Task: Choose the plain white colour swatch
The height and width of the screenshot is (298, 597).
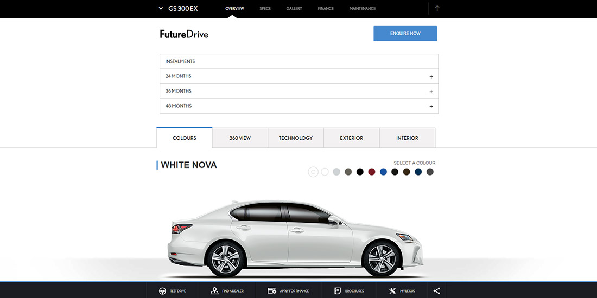Action: coord(325,172)
